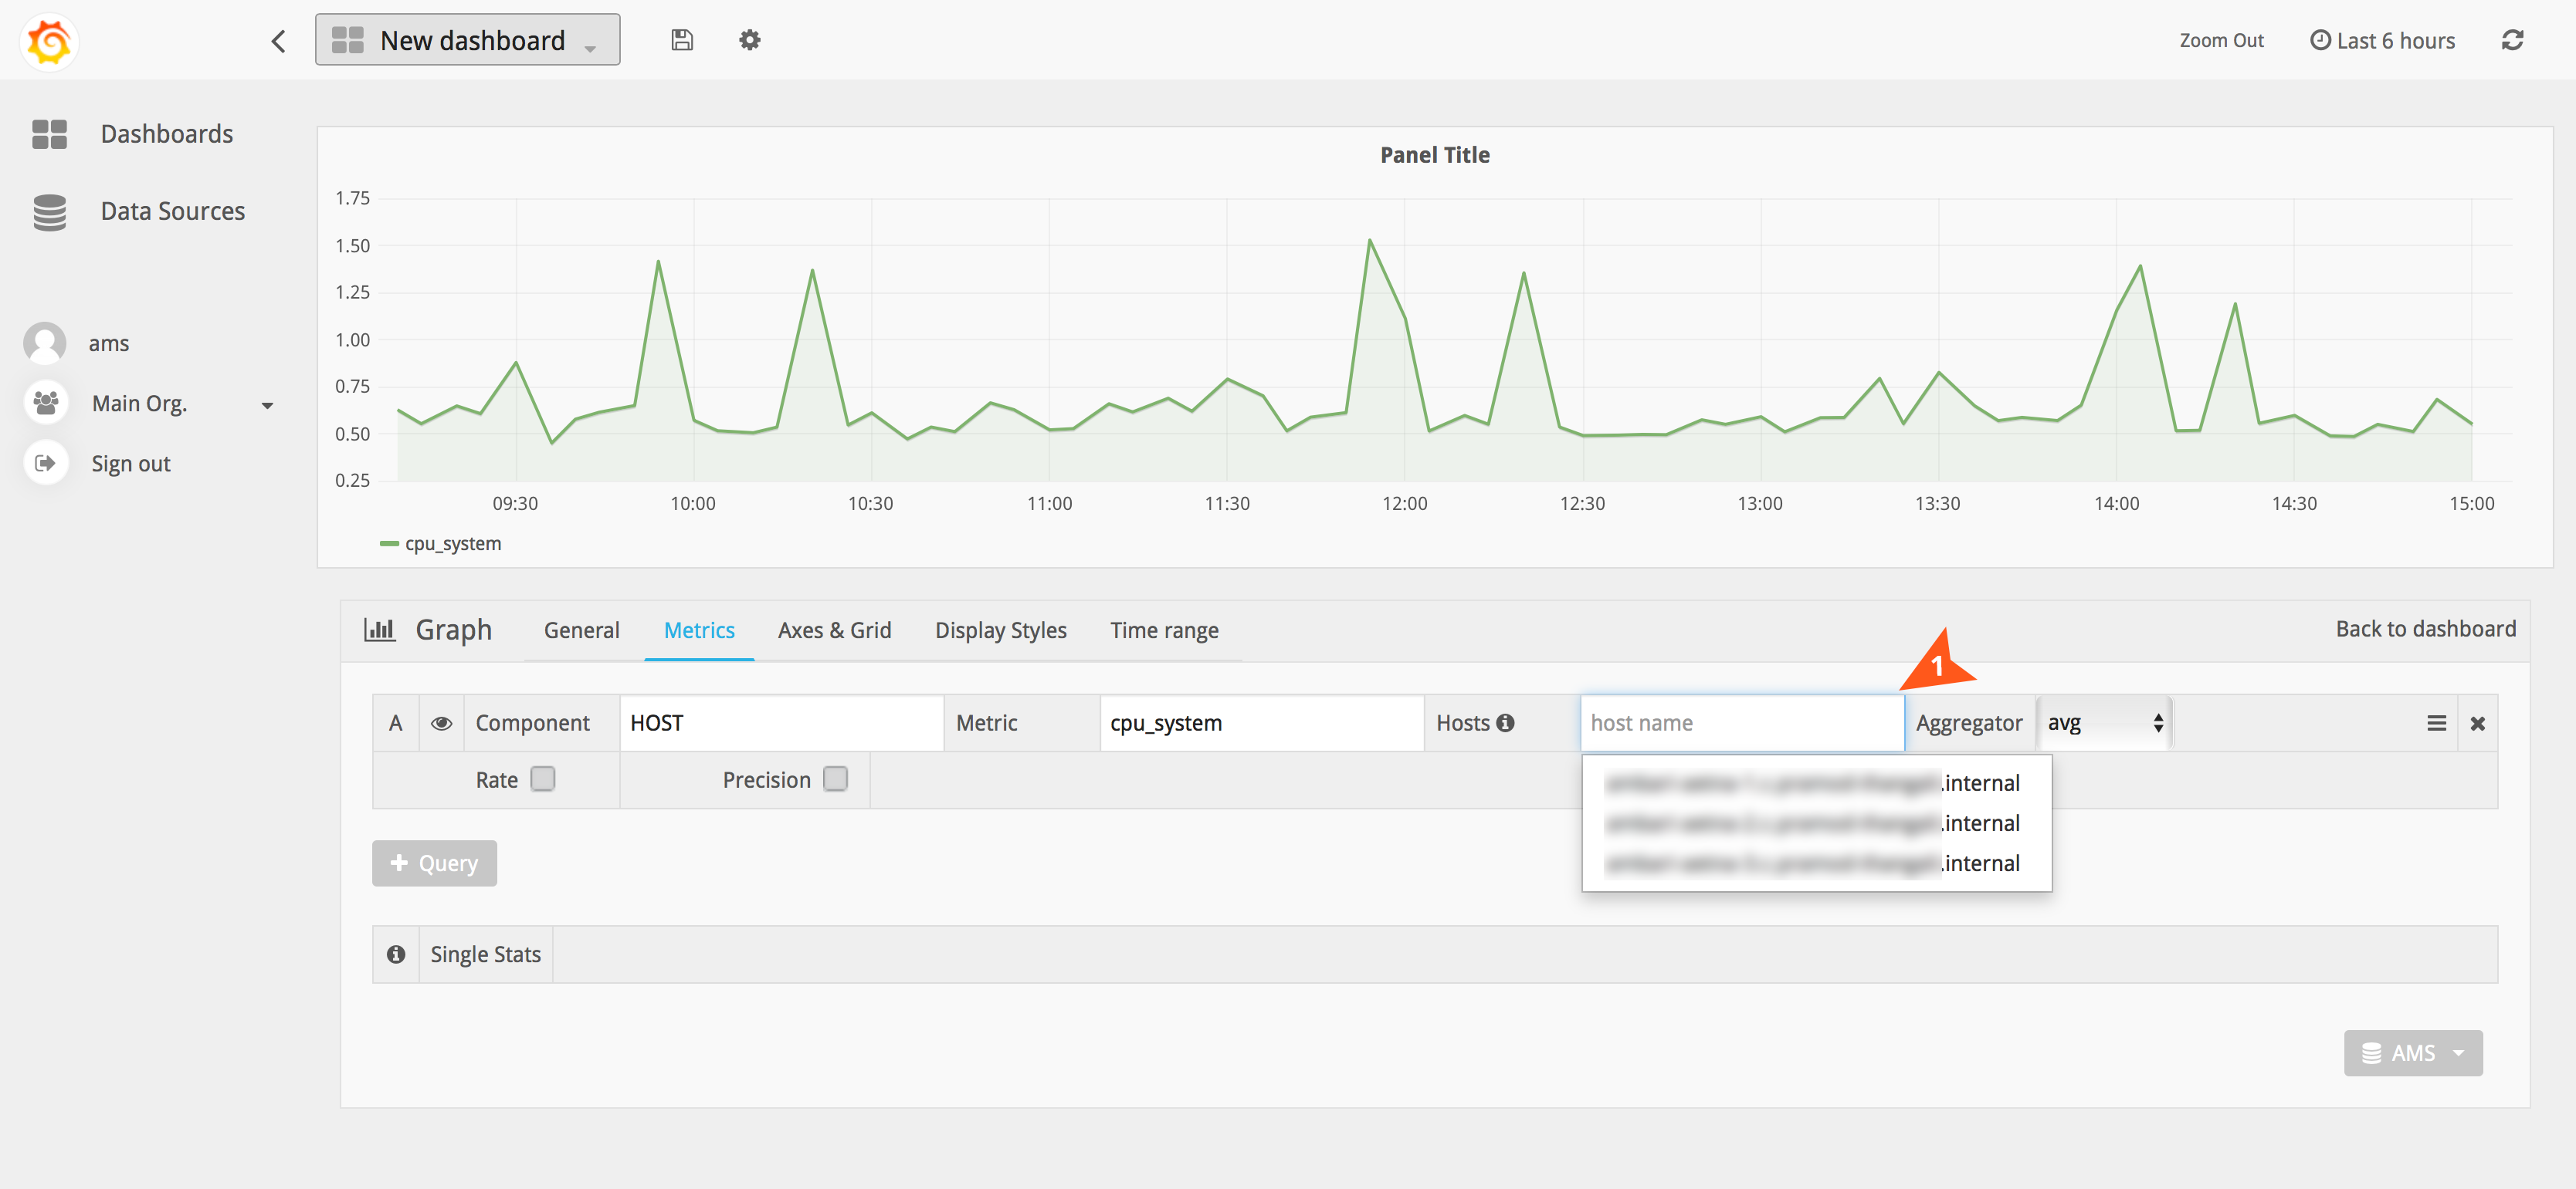The height and width of the screenshot is (1189, 2576).
Task: Open query row hamburger menu
Action: 2436,722
